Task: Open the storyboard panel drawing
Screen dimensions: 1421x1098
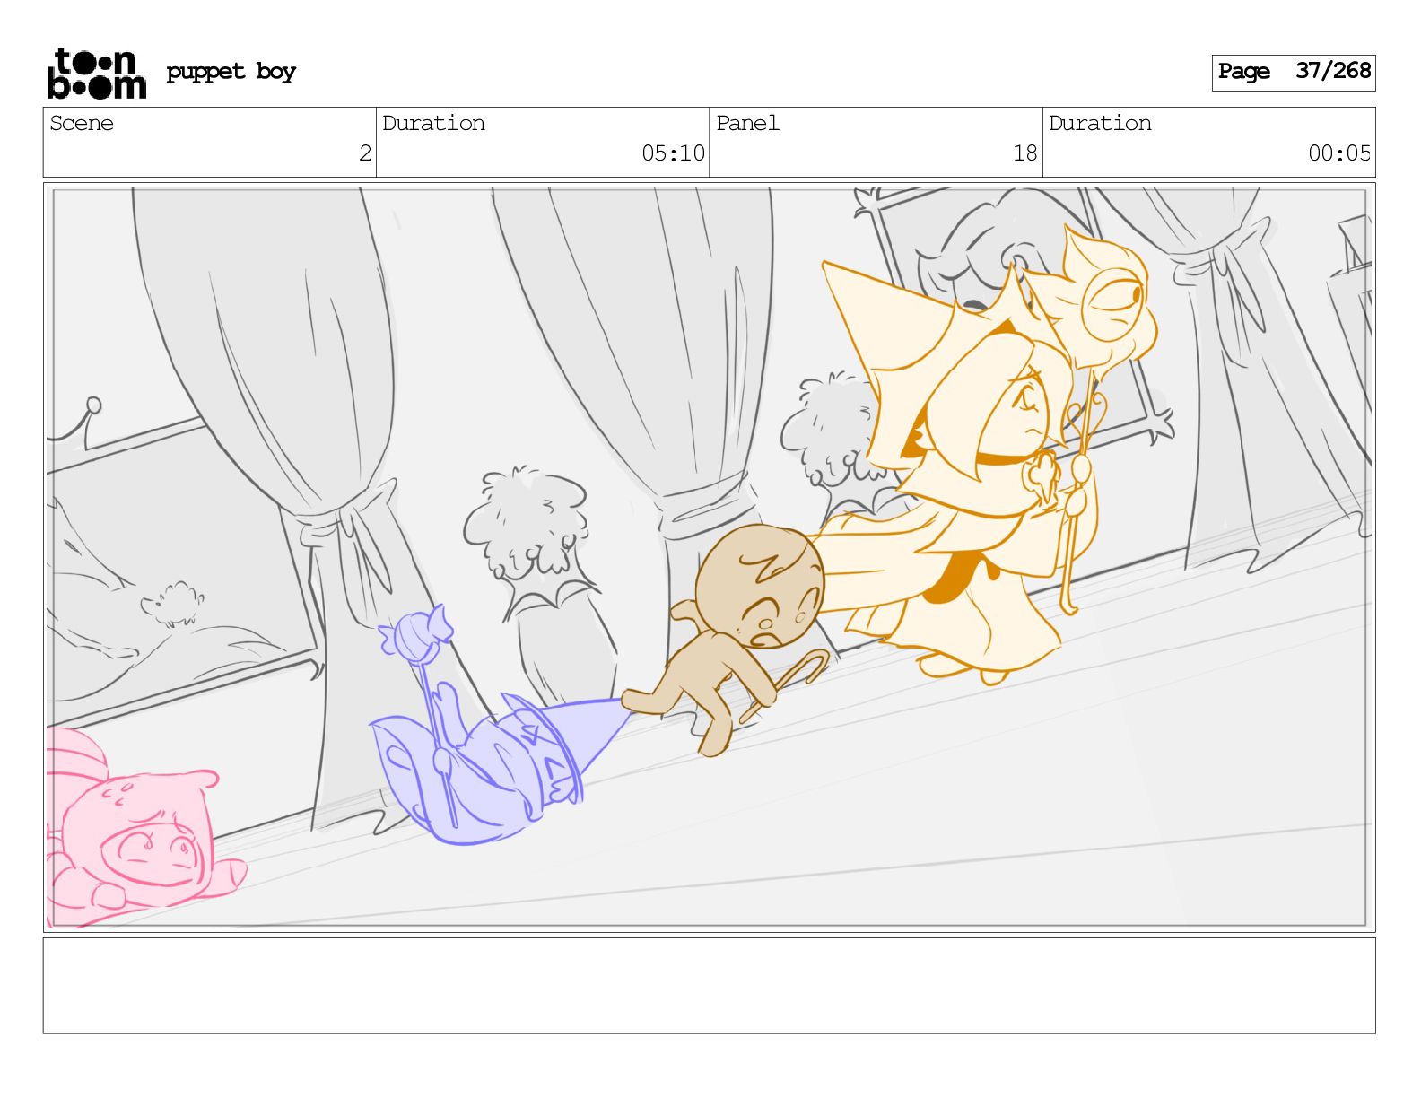Action: click(x=709, y=557)
